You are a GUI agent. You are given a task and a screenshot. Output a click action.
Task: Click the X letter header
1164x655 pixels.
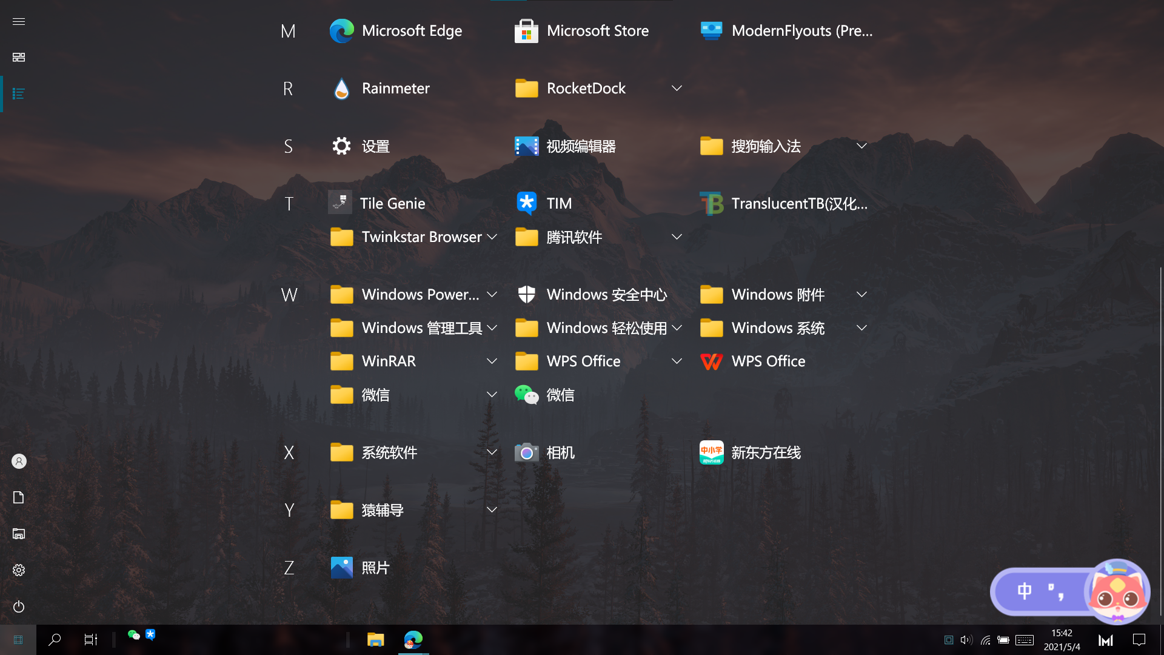[289, 452]
